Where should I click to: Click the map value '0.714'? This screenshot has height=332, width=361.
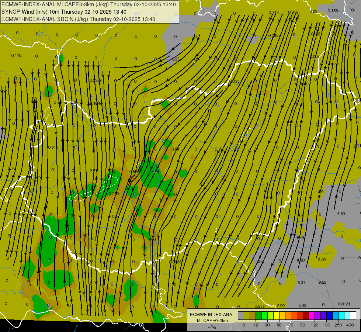274,13
